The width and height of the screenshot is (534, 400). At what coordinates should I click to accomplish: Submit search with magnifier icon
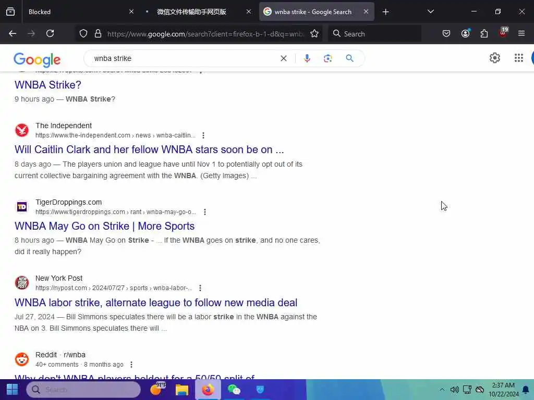point(349,58)
